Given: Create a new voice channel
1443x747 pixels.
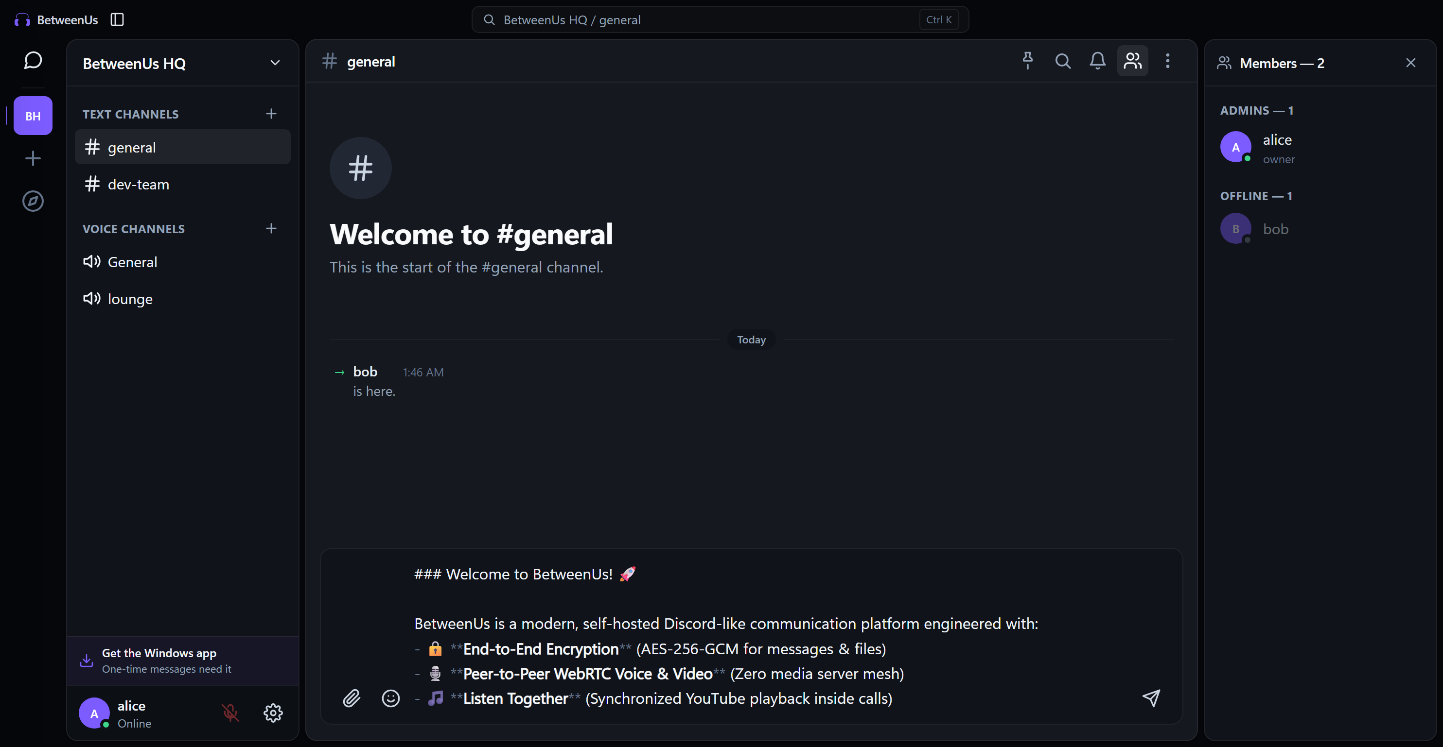Looking at the screenshot, I should coord(271,228).
